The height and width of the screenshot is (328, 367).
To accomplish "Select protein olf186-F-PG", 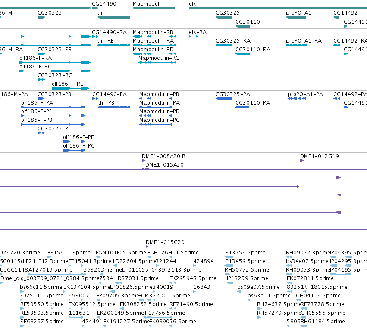I will coord(79,146).
